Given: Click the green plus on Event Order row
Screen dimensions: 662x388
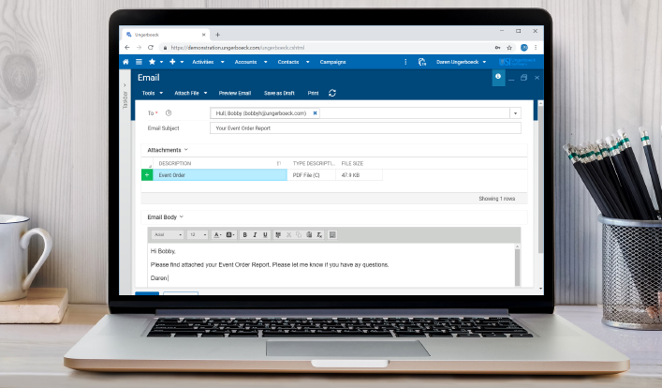Looking at the screenshot, I should pyautogui.click(x=147, y=175).
